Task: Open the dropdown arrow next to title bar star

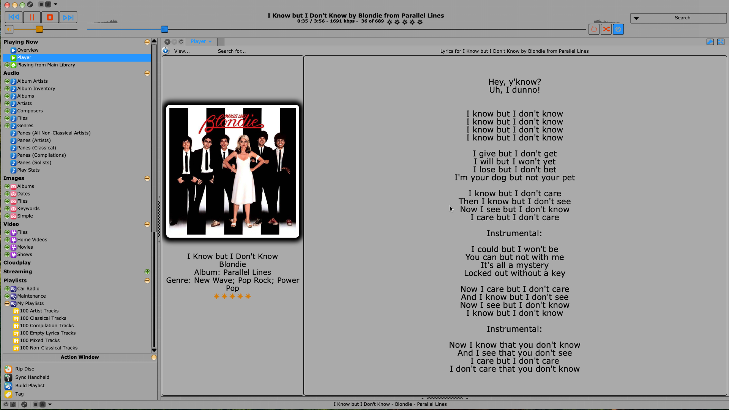Action: tap(55, 5)
